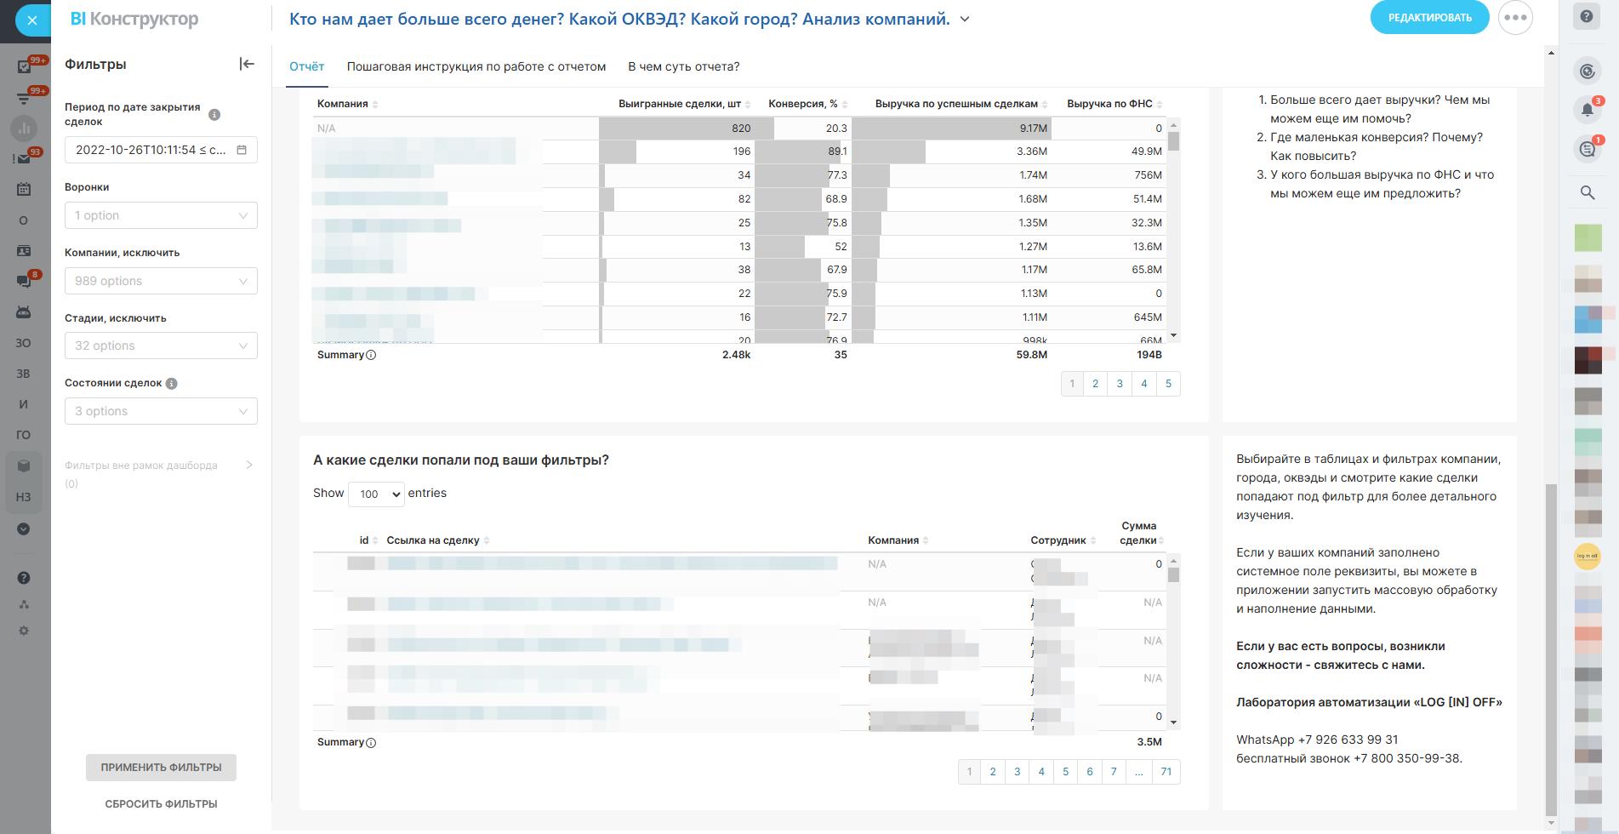Open the yellow log in off avatar
This screenshot has width=1619, height=834.
1588,557
